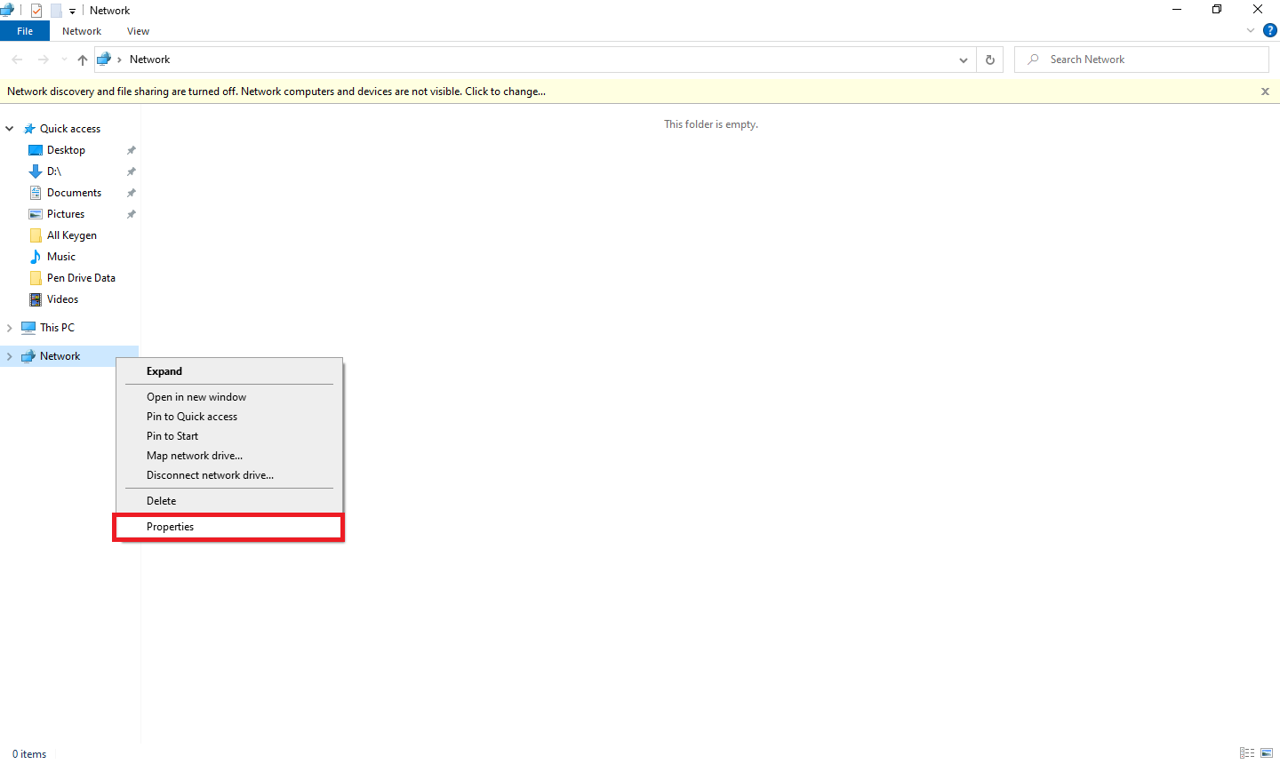Choose Pin to Start option
Image resolution: width=1280 pixels, height=764 pixels.
point(228,436)
